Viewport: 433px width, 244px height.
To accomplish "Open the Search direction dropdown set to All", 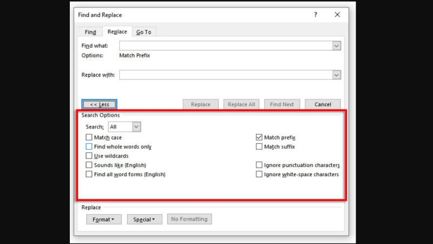I will 136,126.
